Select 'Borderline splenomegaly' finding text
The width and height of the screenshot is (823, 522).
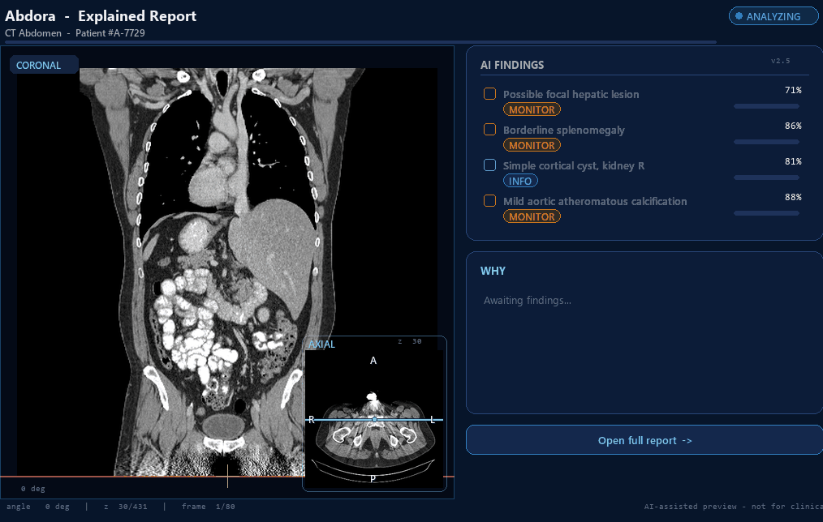coord(564,130)
